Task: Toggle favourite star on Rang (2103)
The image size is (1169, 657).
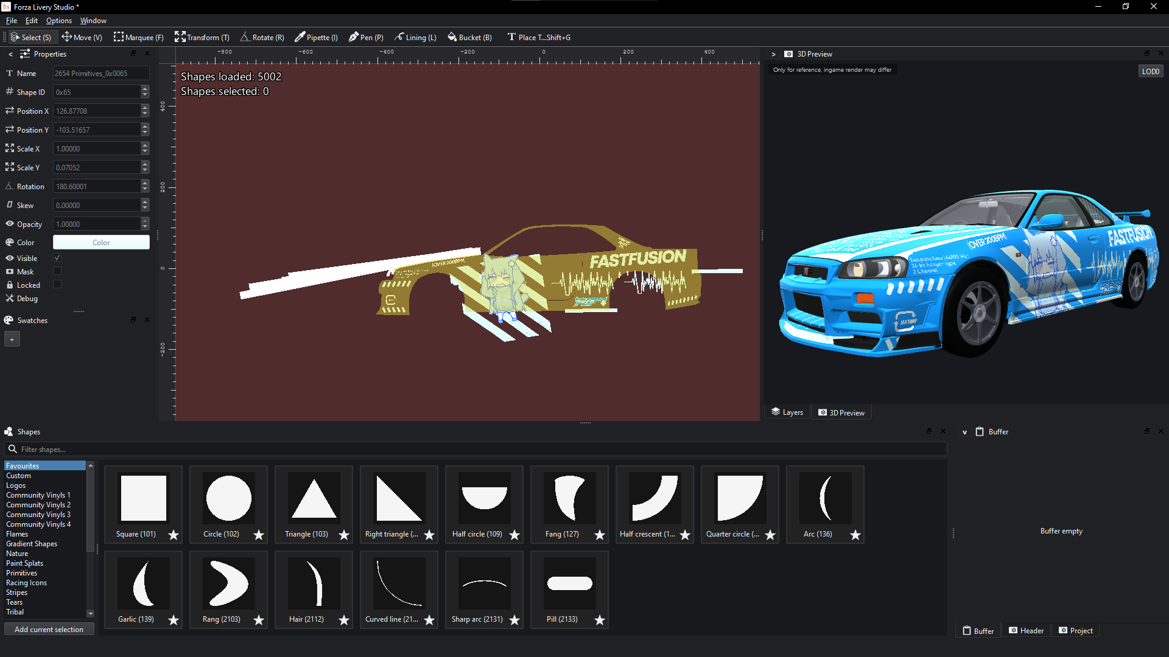Action: 259,620
